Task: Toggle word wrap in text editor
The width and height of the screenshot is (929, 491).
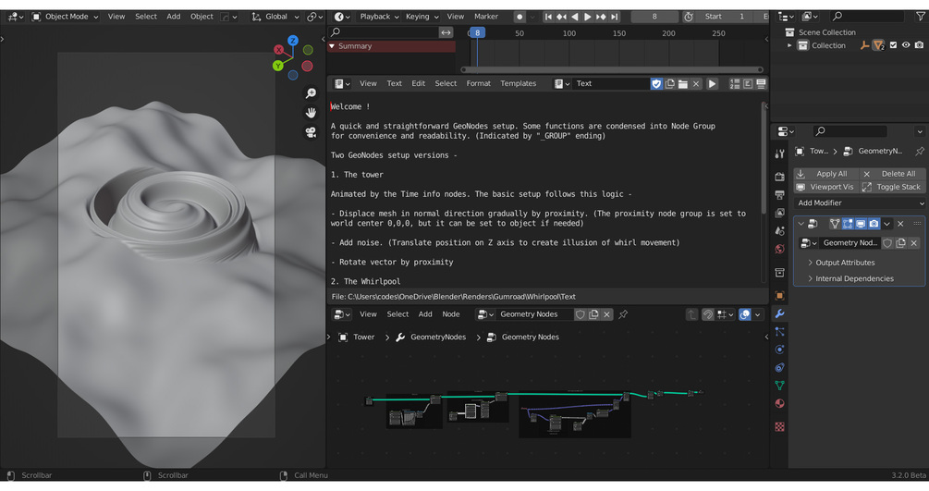Action: pyautogui.click(x=748, y=83)
